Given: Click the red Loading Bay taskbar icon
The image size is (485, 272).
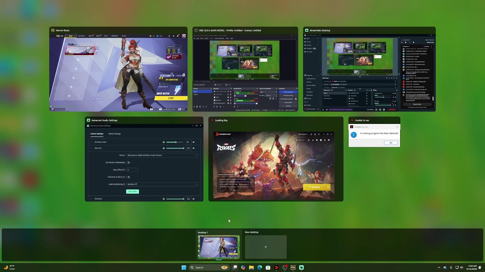Looking at the screenshot, I should point(276,267).
